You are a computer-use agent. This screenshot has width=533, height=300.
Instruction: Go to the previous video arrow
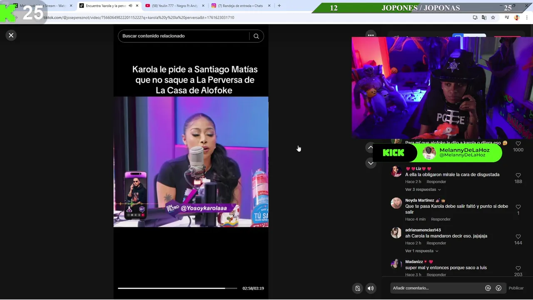(370, 147)
